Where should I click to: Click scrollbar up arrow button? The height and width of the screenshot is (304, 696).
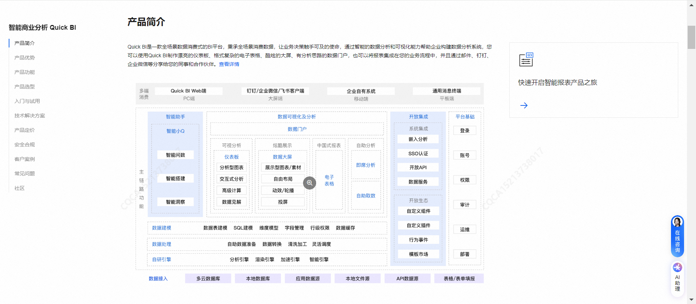click(x=691, y=4)
